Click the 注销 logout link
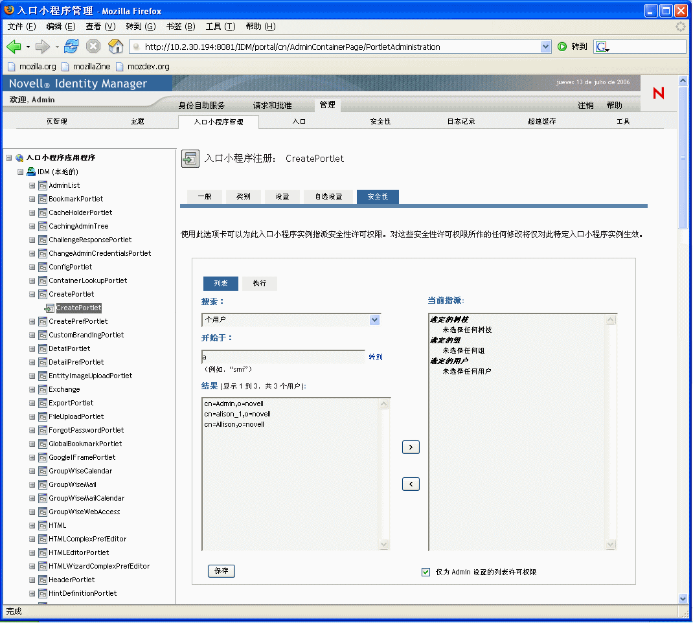Screen dimensions: 693x623 (x=585, y=105)
